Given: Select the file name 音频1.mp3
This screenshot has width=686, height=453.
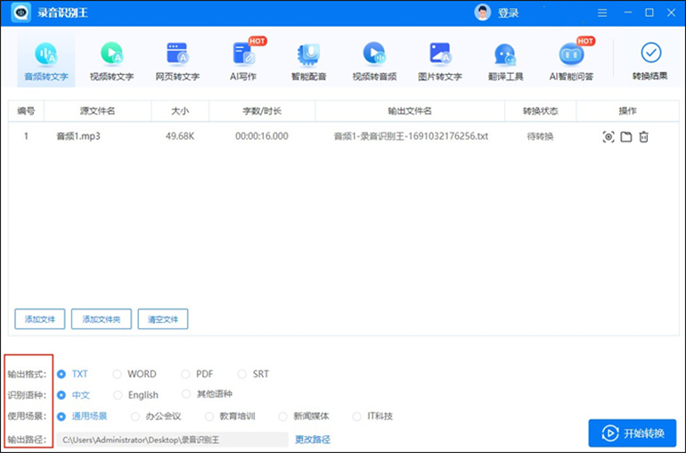Looking at the screenshot, I should [78, 136].
